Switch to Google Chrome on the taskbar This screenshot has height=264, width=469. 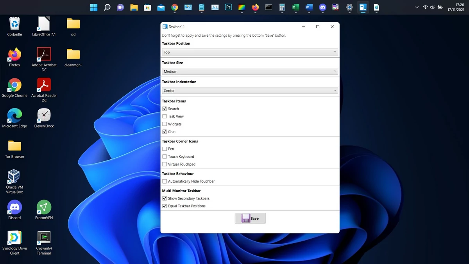tap(174, 7)
